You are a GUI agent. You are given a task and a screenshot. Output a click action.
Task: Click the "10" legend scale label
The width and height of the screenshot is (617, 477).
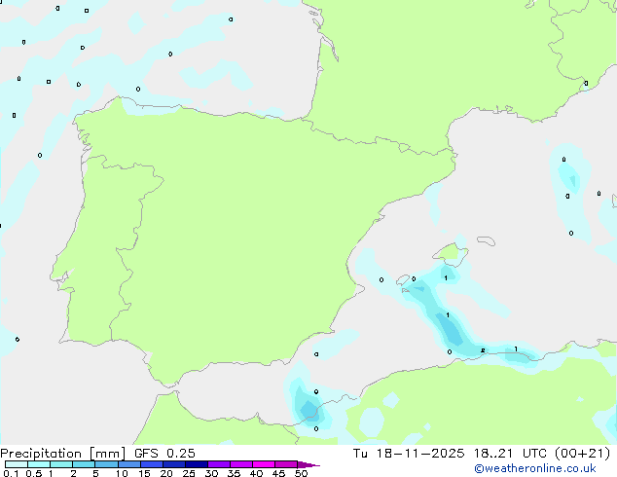coord(122,473)
